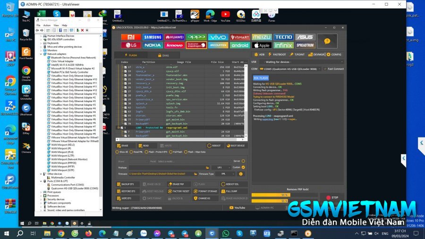Enable the Server toggle

pyautogui.click(x=243, y=161)
